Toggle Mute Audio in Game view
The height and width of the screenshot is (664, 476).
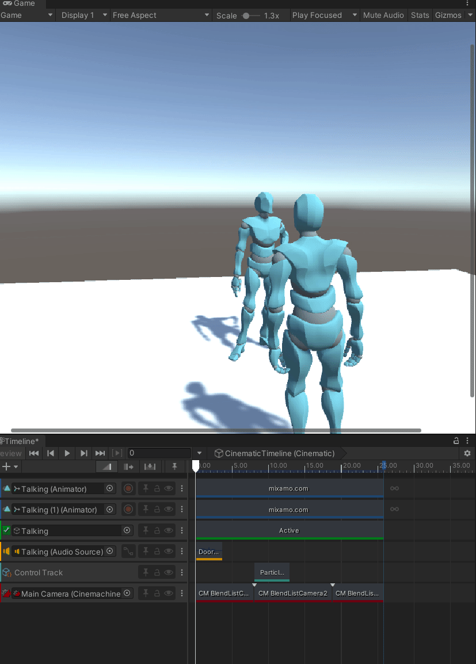coord(383,15)
